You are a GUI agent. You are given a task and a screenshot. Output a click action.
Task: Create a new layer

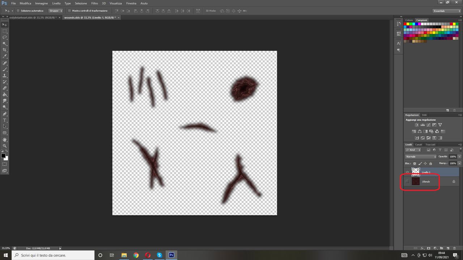(x=448, y=248)
